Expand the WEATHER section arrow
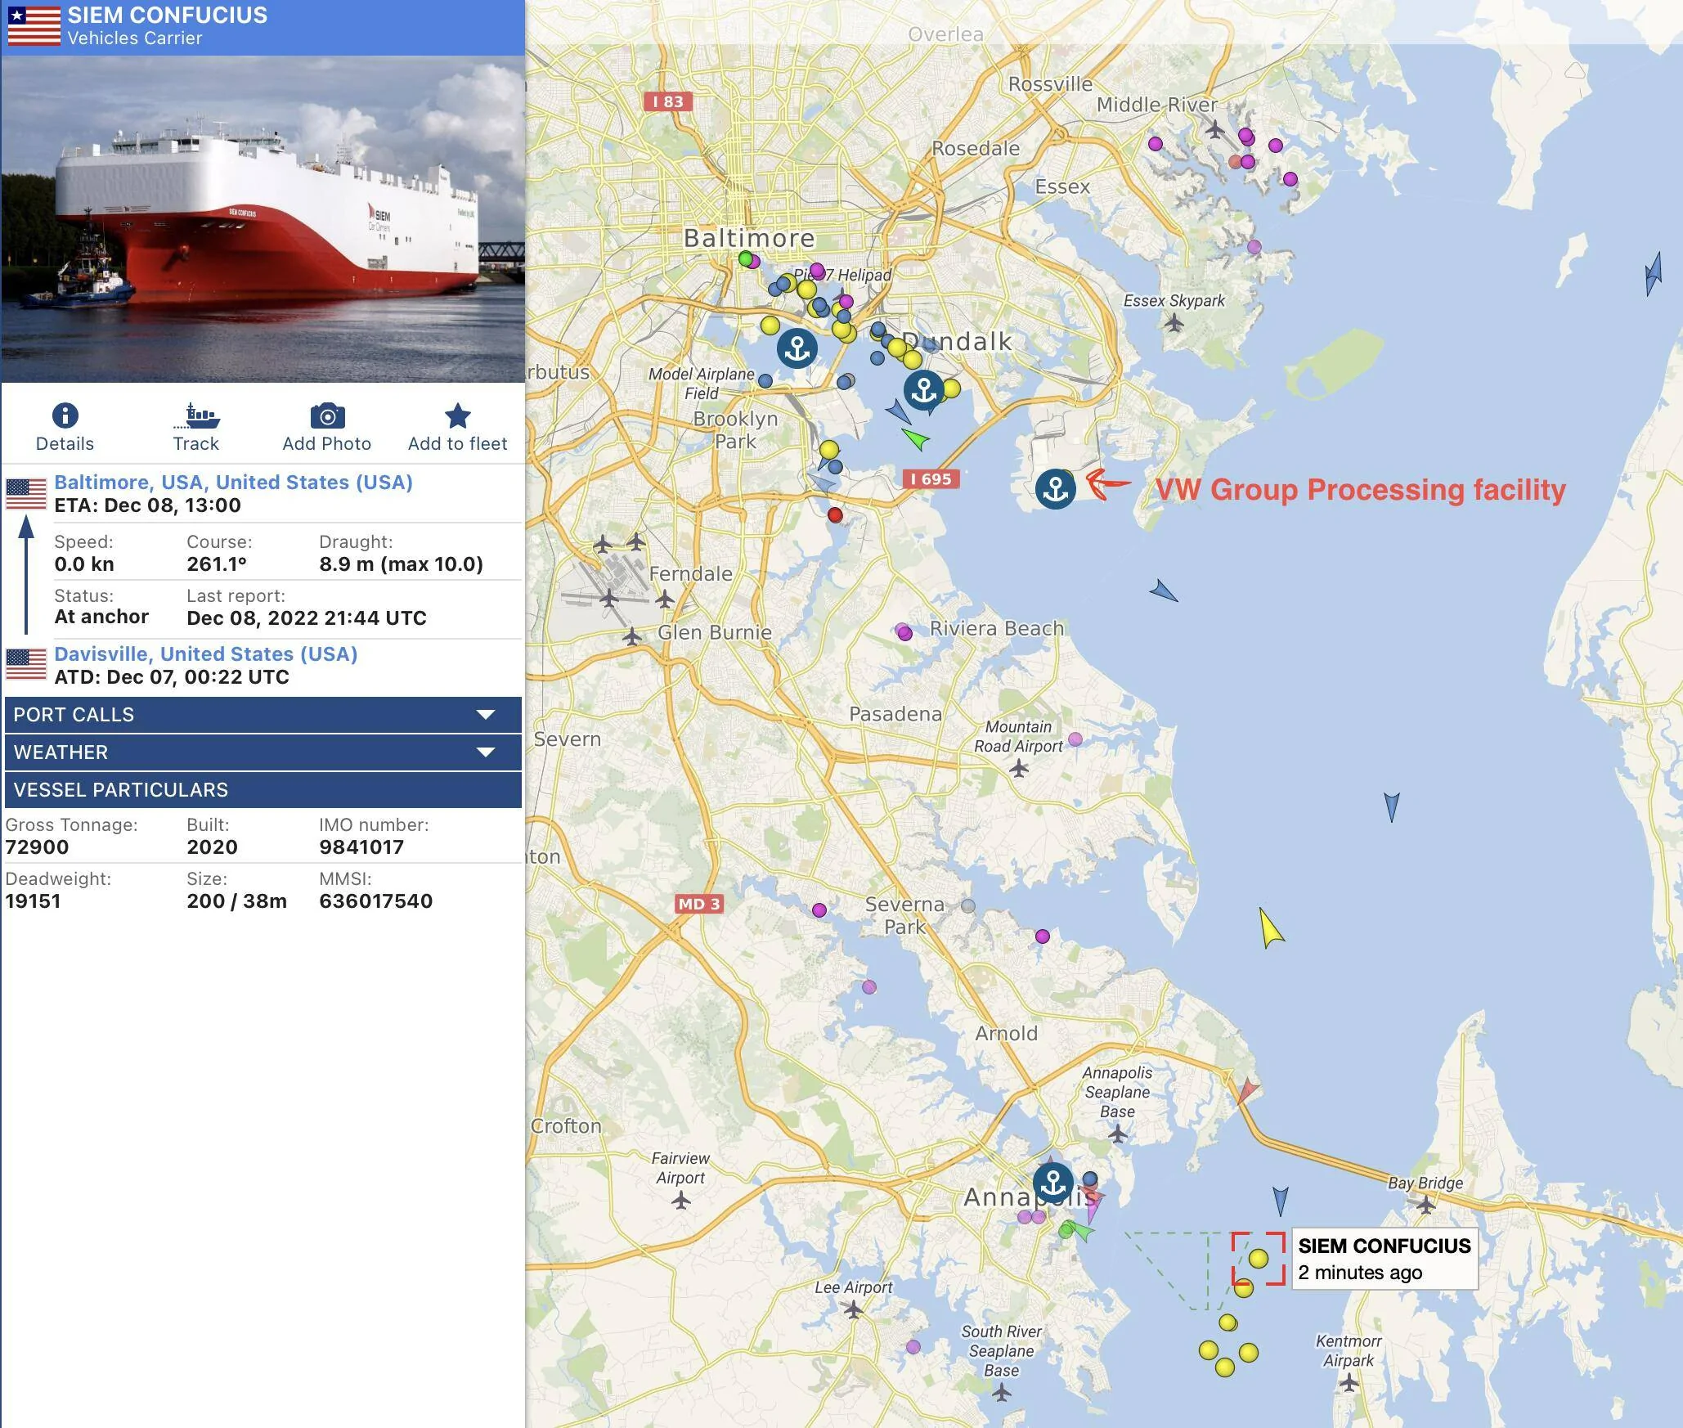Screen dimensions: 1683x1428 click(486, 752)
